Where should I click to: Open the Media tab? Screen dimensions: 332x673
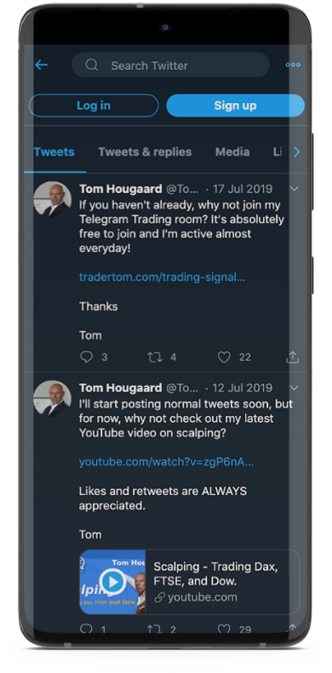click(x=232, y=152)
